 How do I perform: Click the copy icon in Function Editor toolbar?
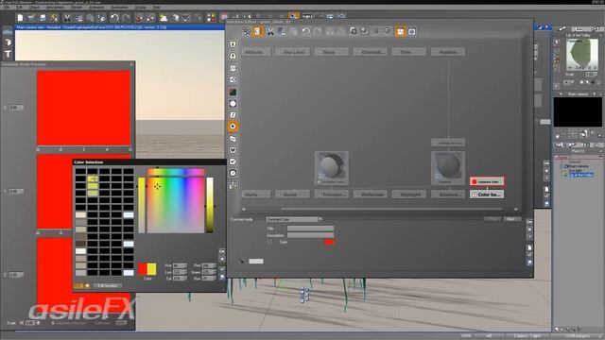(282, 31)
